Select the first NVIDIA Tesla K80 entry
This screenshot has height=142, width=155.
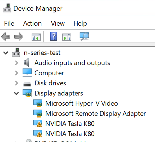pyautogui.click(x=70, y=124)
